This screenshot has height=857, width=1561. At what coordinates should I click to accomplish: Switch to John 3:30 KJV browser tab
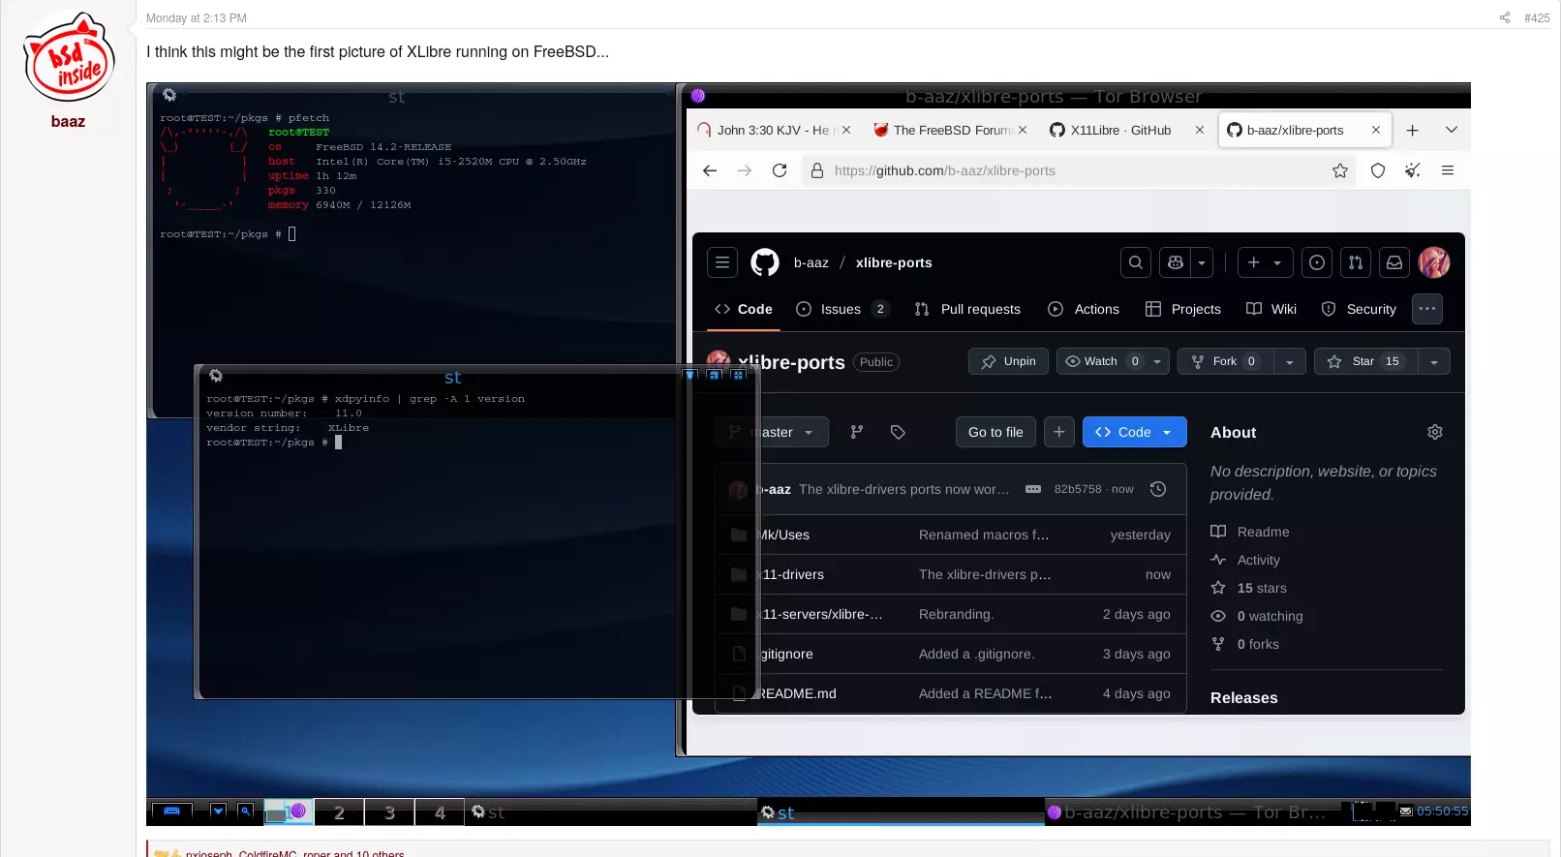774,130
